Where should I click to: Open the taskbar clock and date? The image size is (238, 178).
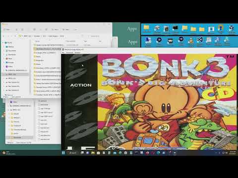[233, 153]
